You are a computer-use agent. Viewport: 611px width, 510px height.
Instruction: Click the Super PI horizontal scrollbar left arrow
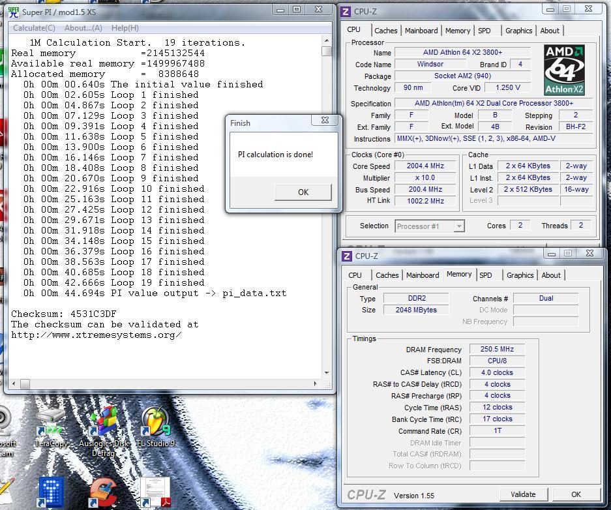point(14,383)
